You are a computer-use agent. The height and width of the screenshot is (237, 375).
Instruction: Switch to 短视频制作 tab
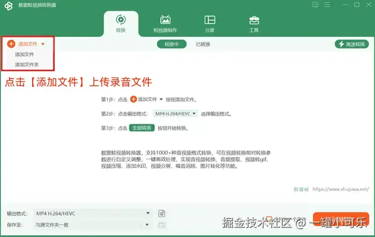165,24
